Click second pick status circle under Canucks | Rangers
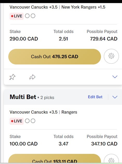The image size is (122, 164). coord(33,121)
